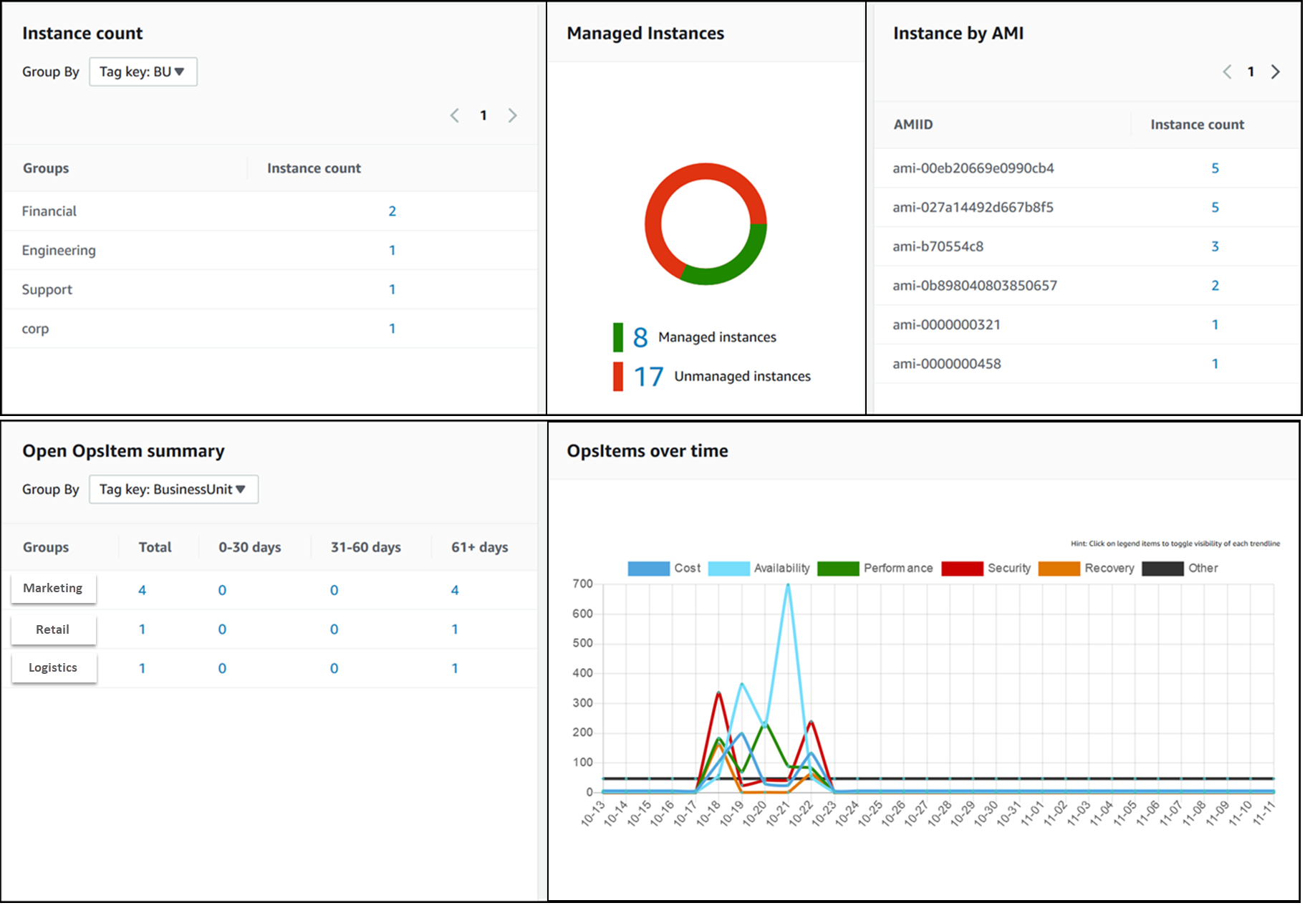The image size is (1305, 908).
Task: Click the previous page arrow in Instance count widget
Action: [x=455, y=115]
